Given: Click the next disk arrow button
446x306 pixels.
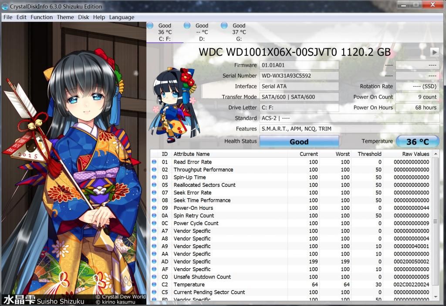Looking at the screenshot, I should (x=434, y=52).
